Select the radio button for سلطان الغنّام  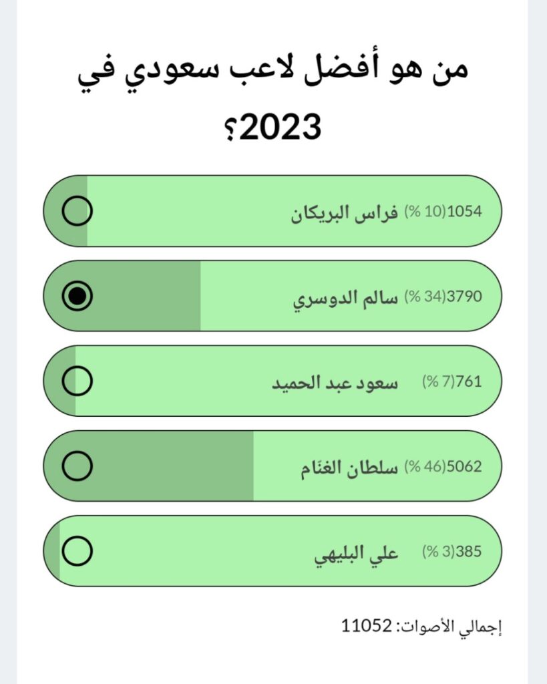click(77, 466)
